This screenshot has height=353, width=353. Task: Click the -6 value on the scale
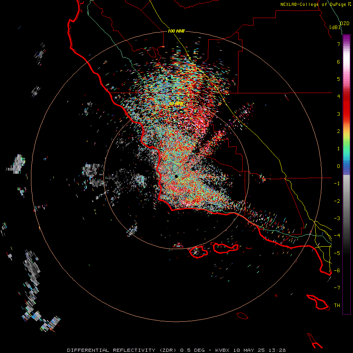pyautogui.click(x=337, y=270)
